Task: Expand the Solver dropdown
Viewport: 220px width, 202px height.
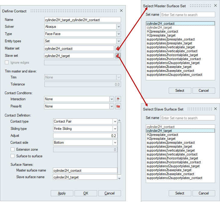Action: pos(119,27)
